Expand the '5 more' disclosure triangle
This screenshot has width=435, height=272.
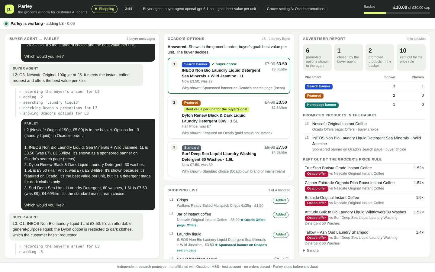coord(304,251)
